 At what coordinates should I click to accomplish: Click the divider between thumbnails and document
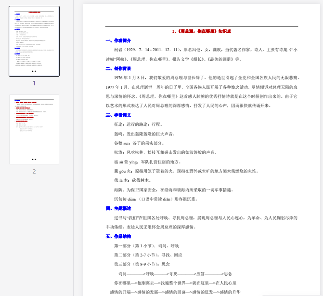pyautogui.click(x=73, y=148)
